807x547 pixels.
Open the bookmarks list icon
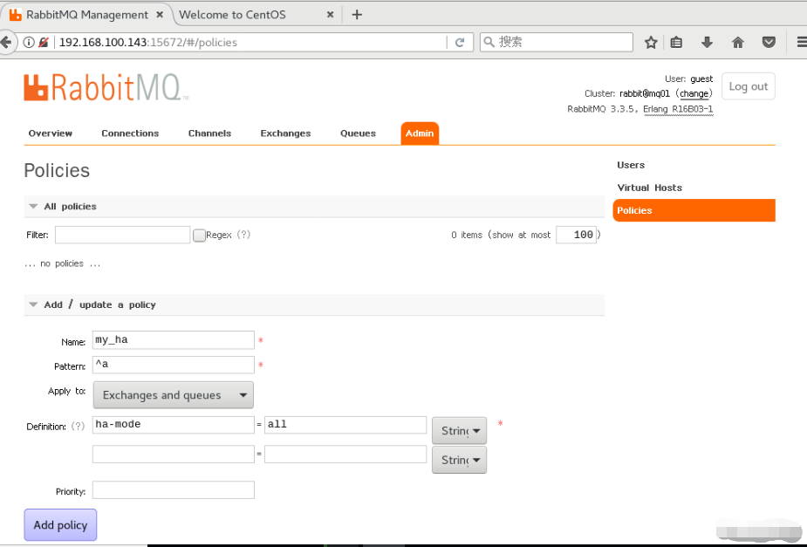point(676,42)
